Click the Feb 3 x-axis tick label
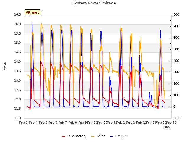This screenshot has height=142, width=189. coord(24,122)
